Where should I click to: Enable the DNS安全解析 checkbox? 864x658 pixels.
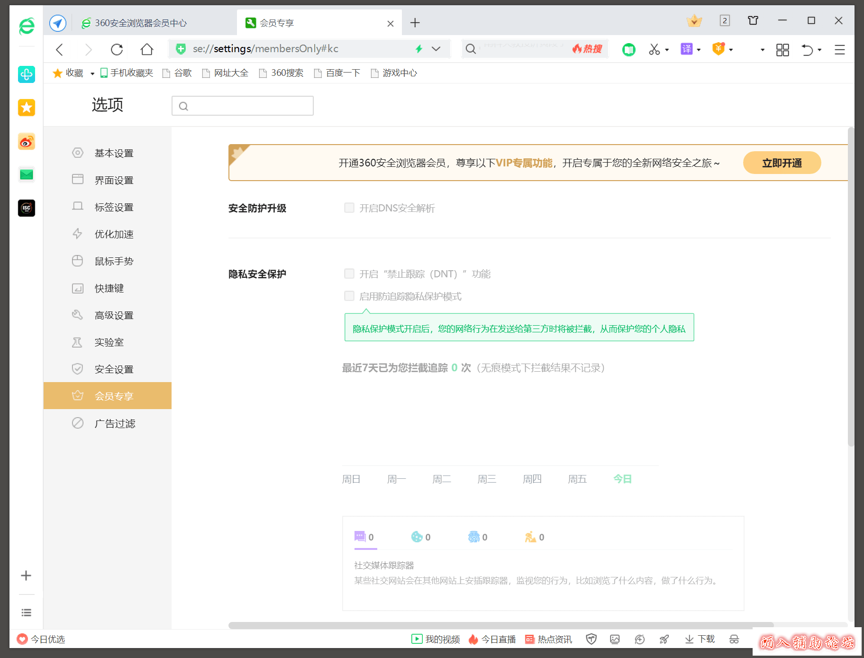click(x=349, y=208)
